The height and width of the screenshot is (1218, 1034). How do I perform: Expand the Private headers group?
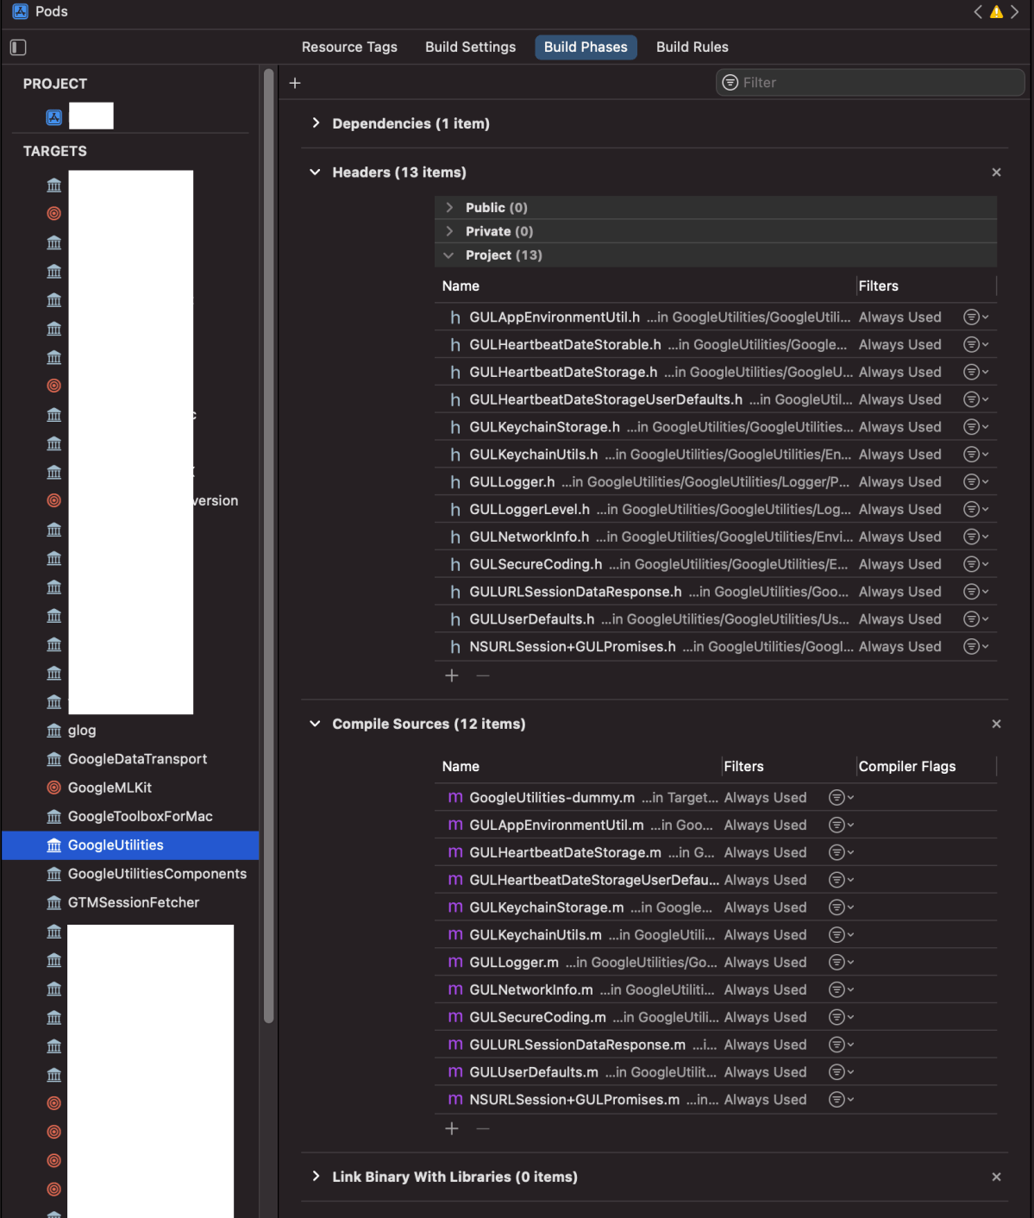pos(449,231)
